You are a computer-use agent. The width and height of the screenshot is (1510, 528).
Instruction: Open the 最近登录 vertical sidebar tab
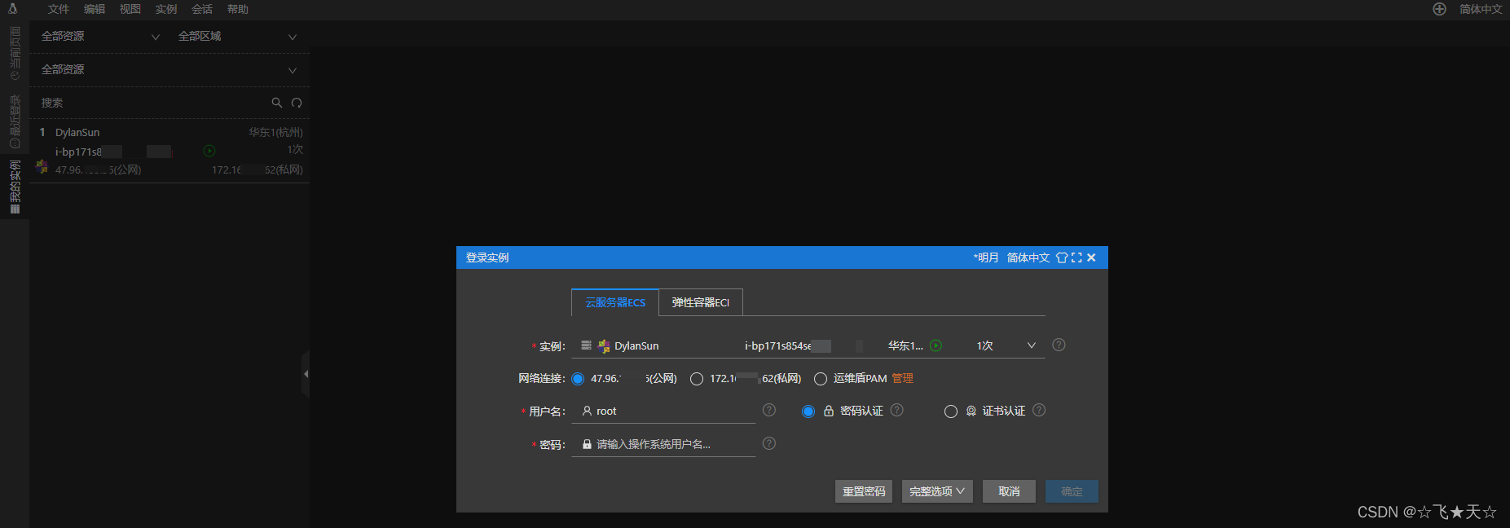coord(15,121)
